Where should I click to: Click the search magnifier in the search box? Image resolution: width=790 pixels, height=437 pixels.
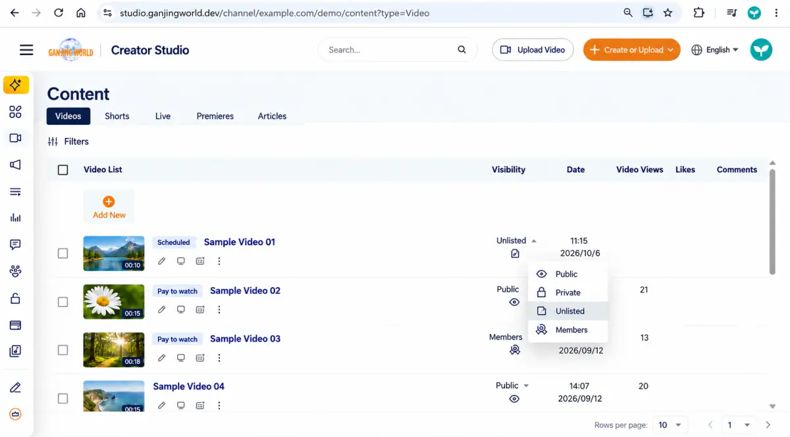pyautogui.click(x=462, y=49)
